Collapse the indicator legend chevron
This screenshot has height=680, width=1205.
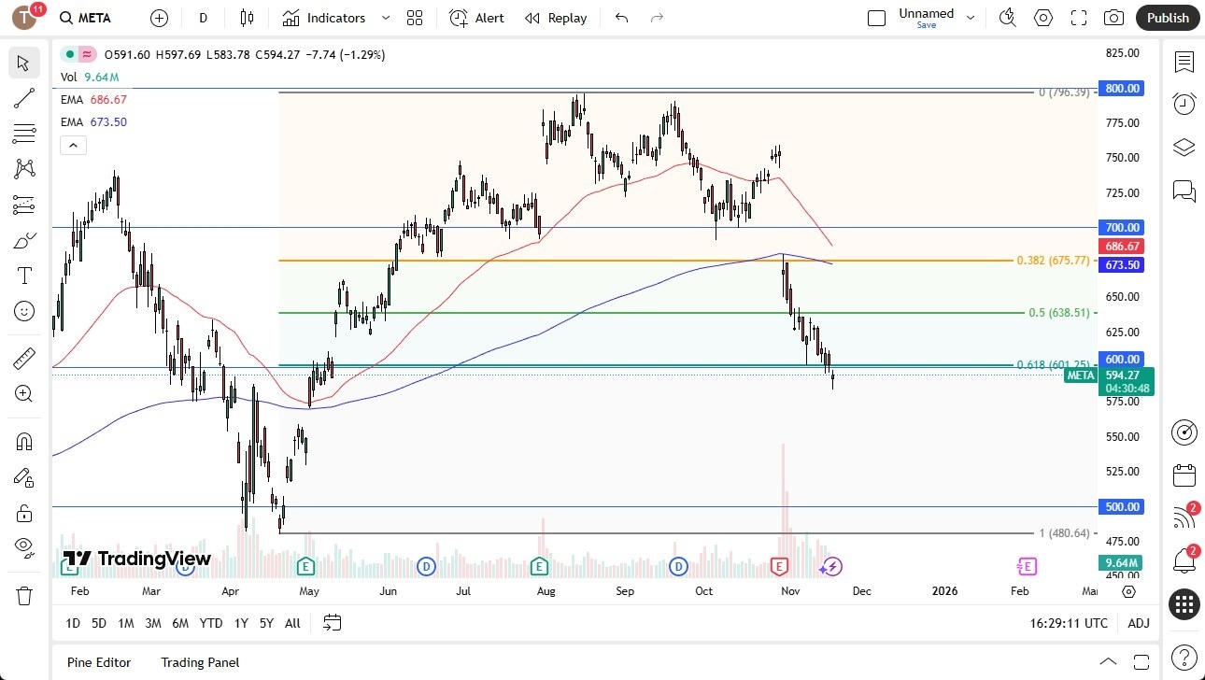click(73, 145)
